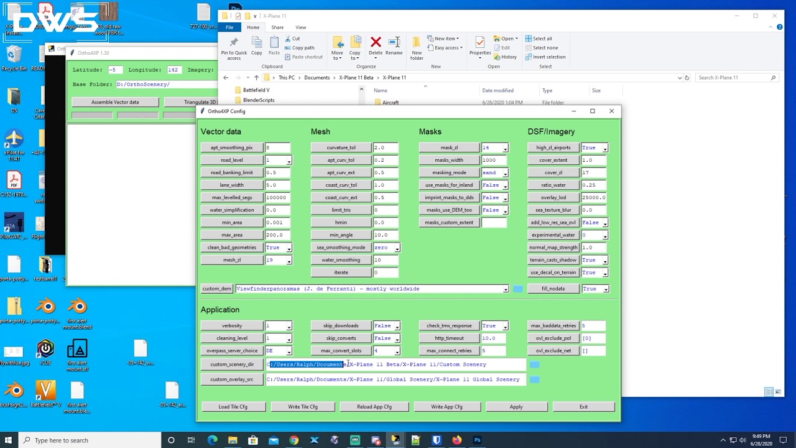Image resolution: width=796 pixels, height=448 pixels.
Task: Open Properties in Explorer ribbon
Action: 479,47
